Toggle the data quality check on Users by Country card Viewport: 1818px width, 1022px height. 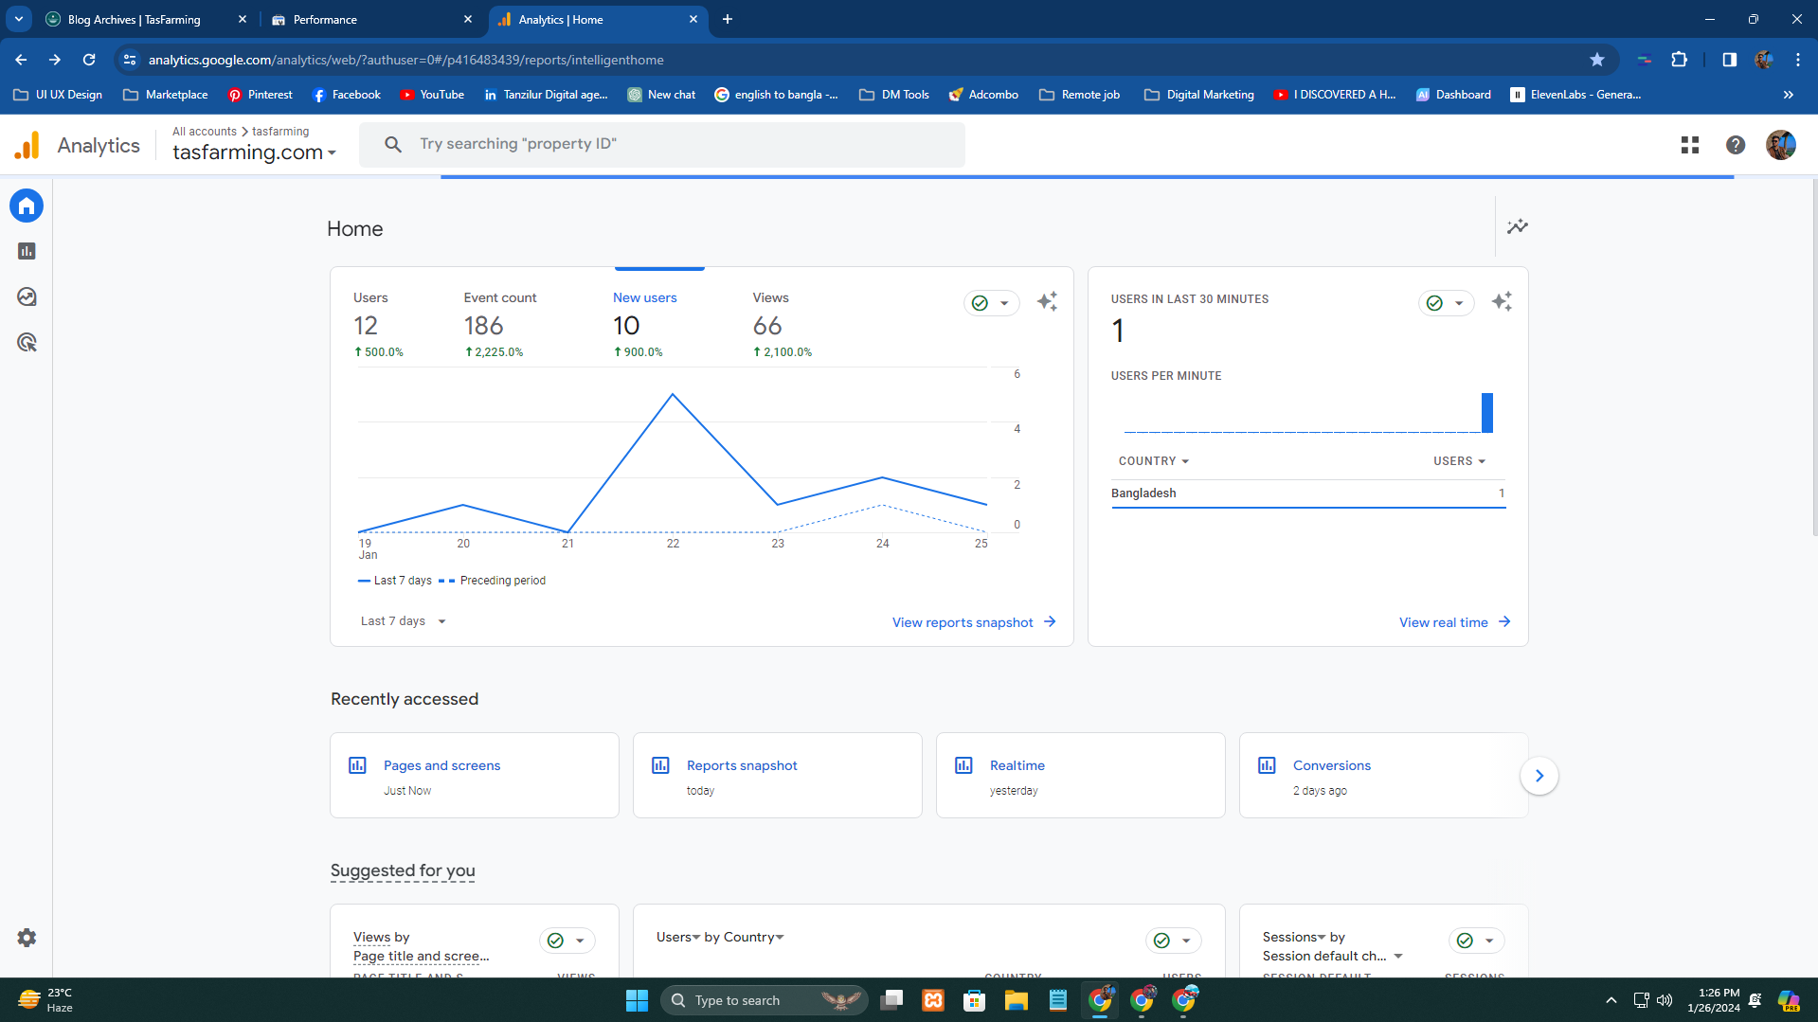pyautogui.click(x=1172, y=941)
